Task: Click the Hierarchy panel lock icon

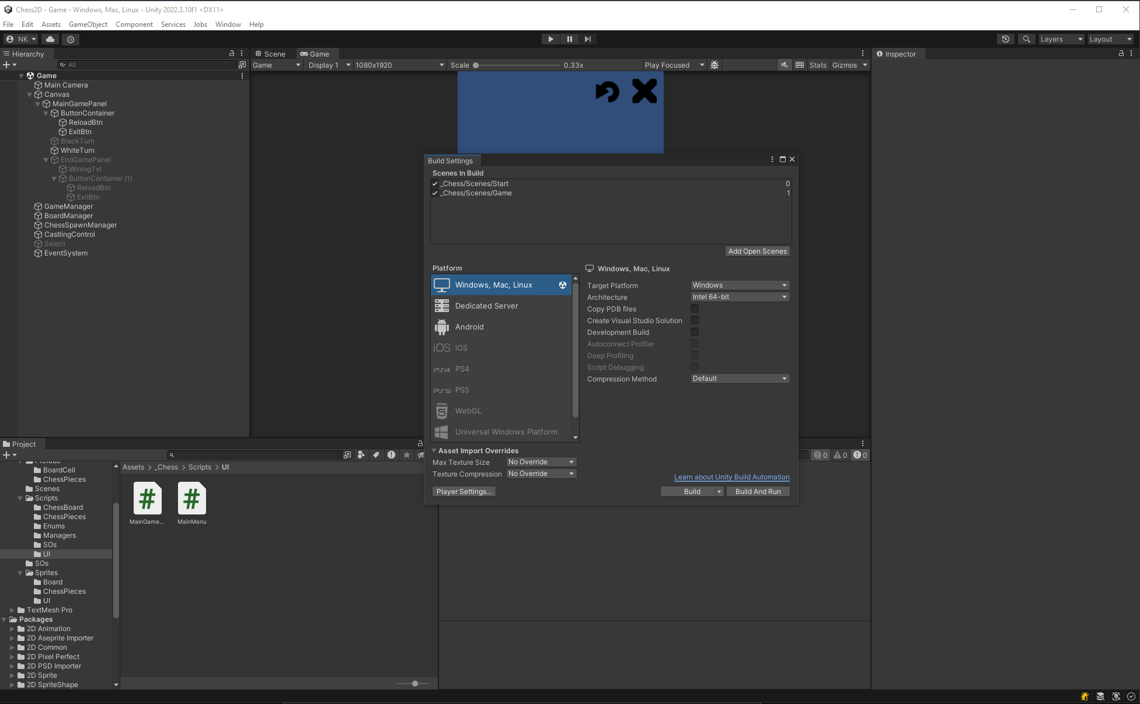Action: [232, 53]
